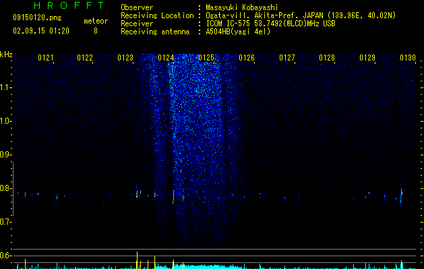
Task: Click the 0122 time marker
Action: (85, 58)
